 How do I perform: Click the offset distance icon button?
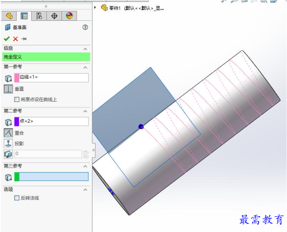pyautogui.click(x=9, y=154)
